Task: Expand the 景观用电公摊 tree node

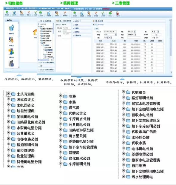Action: 8,116
